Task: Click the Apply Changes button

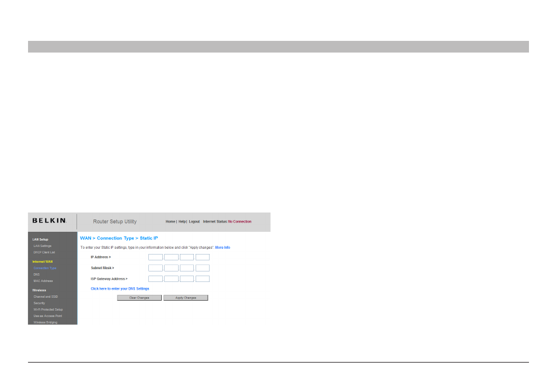Action: (186, 298)
